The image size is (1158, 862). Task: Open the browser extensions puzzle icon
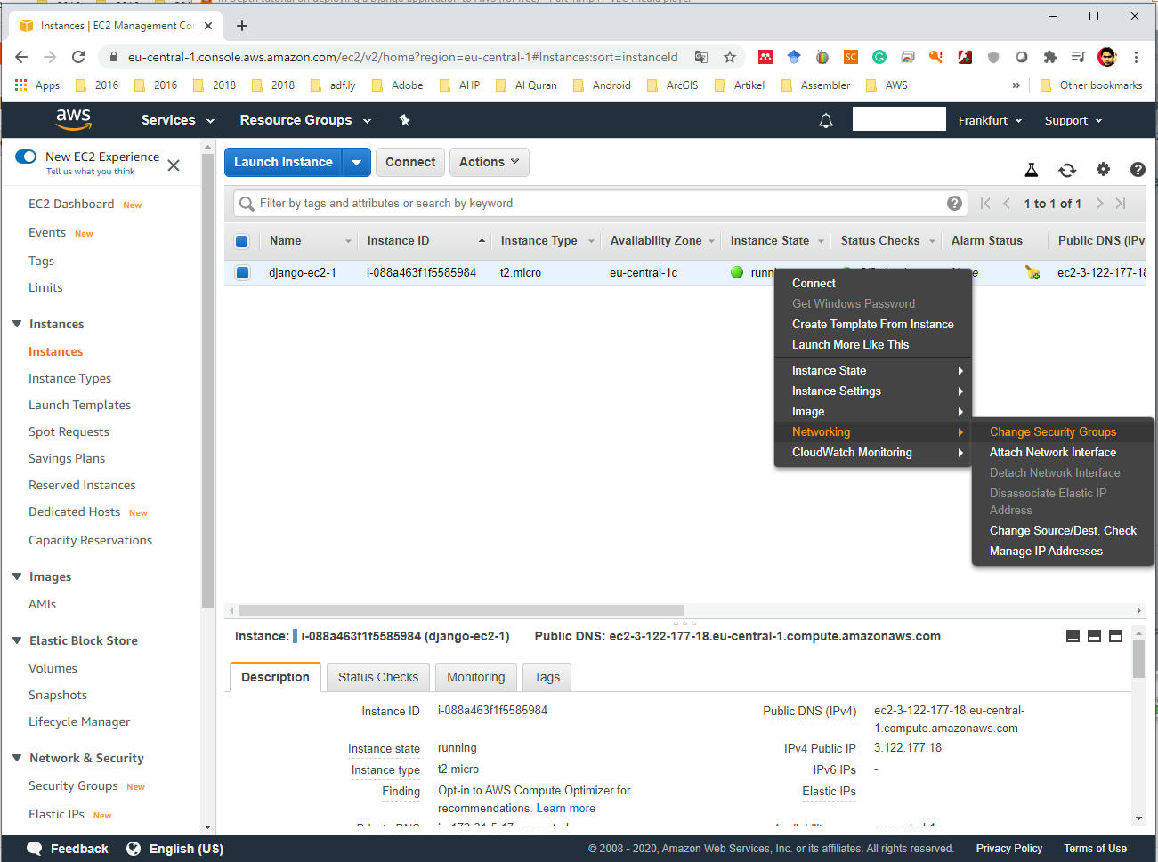click(1050, 57)
